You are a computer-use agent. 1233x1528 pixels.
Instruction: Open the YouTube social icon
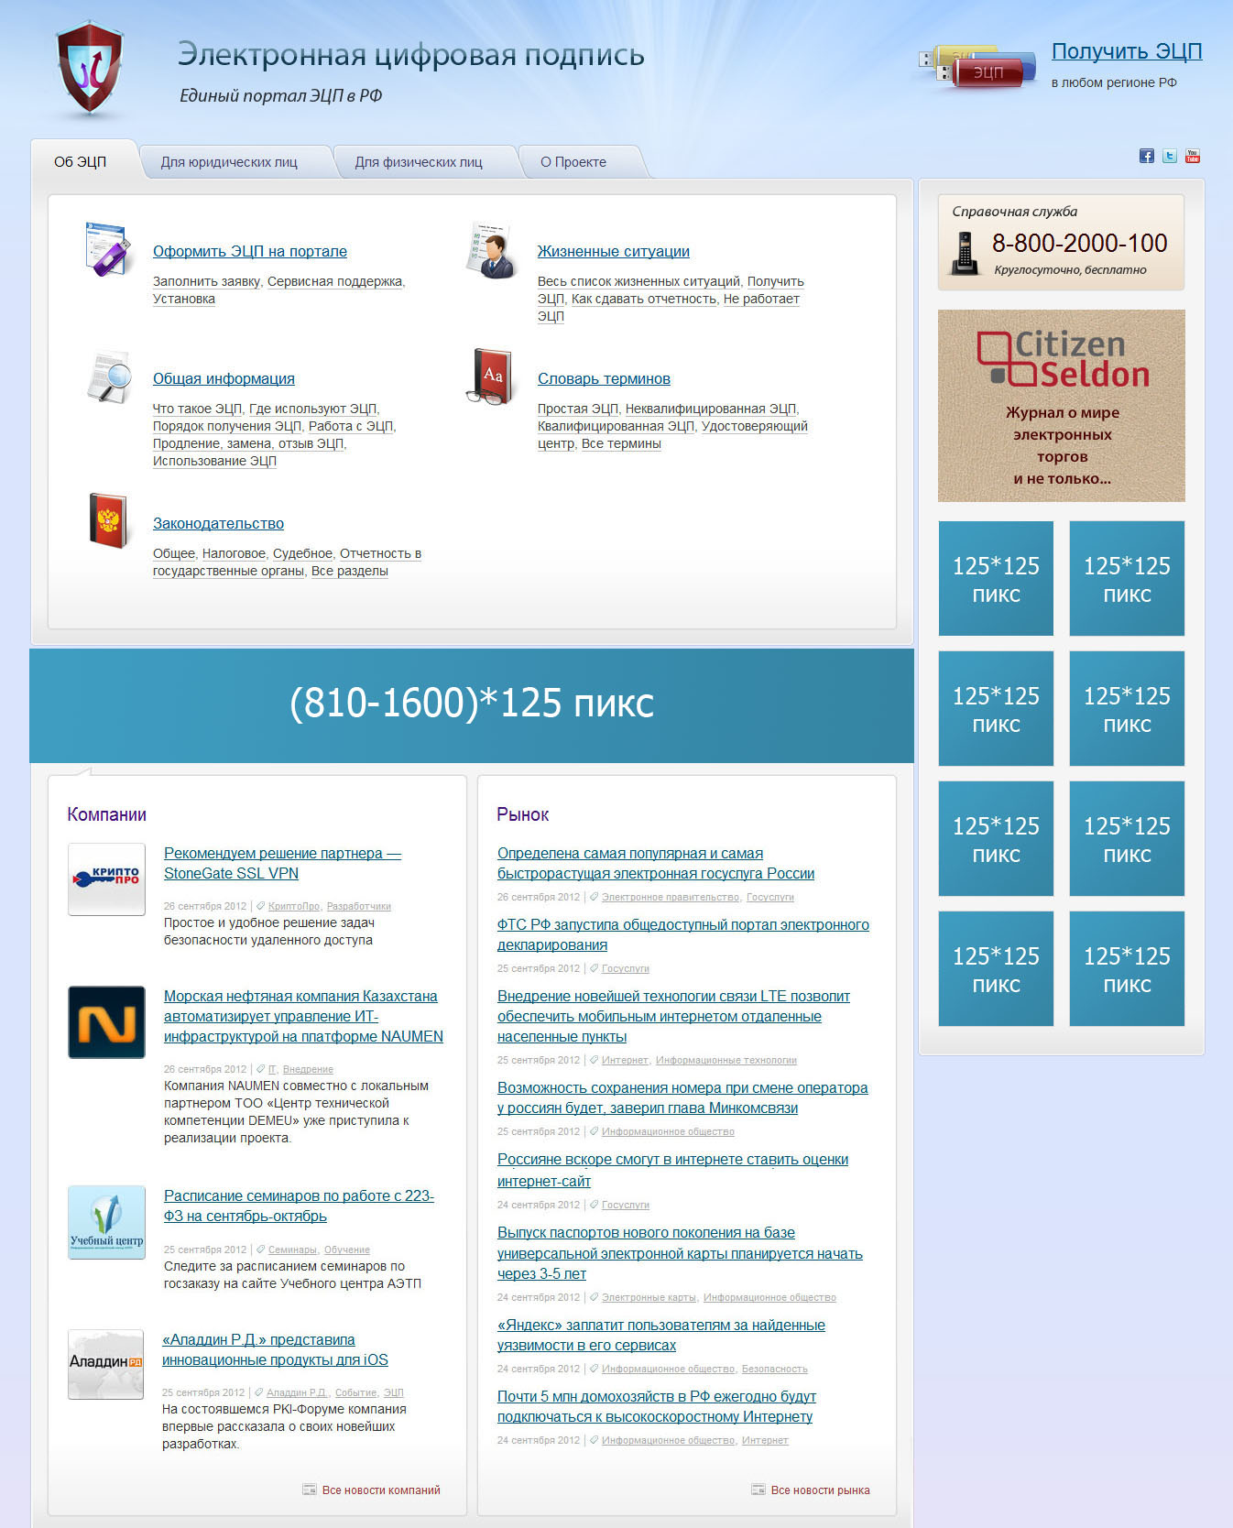coord(1192,156)
